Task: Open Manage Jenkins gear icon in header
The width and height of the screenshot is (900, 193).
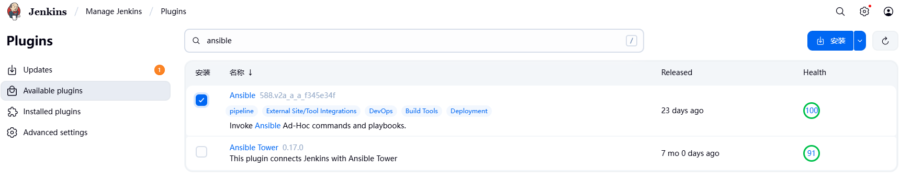Action: (864, 11)
